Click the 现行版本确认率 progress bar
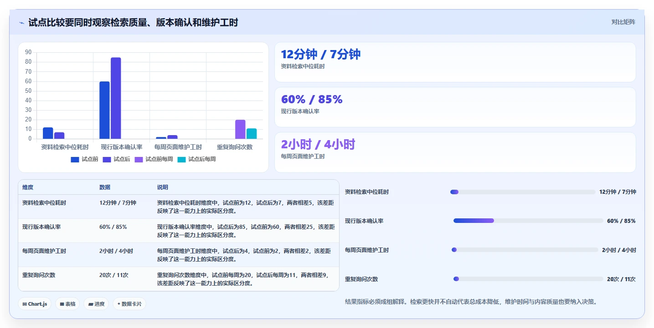 pos(528,221)
